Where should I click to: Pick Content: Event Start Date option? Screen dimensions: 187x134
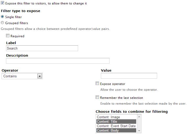click(x=116, y=126)
